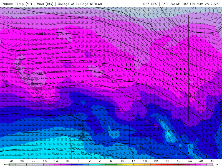Click the '06Z GFS' model run label

pos(150,4)
